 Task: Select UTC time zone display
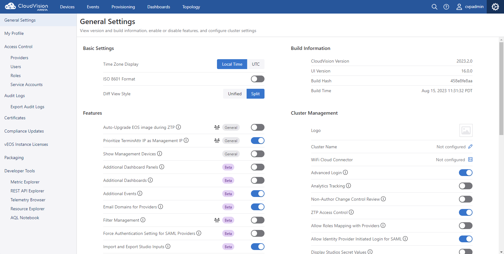256,64
